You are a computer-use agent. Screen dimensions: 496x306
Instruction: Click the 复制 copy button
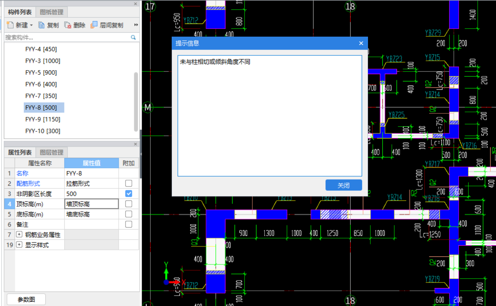(x=48, y=25)
